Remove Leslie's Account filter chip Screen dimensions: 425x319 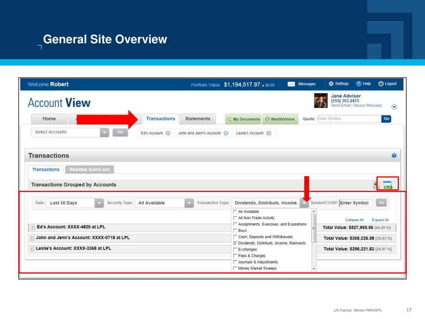(269, 133)
